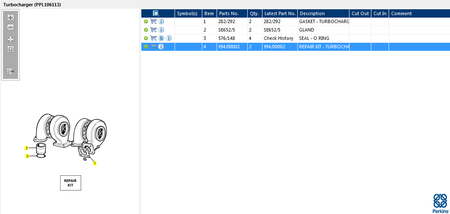
Task: Open info for SEAL - O RING item 3
Action: tap(169, 38)
